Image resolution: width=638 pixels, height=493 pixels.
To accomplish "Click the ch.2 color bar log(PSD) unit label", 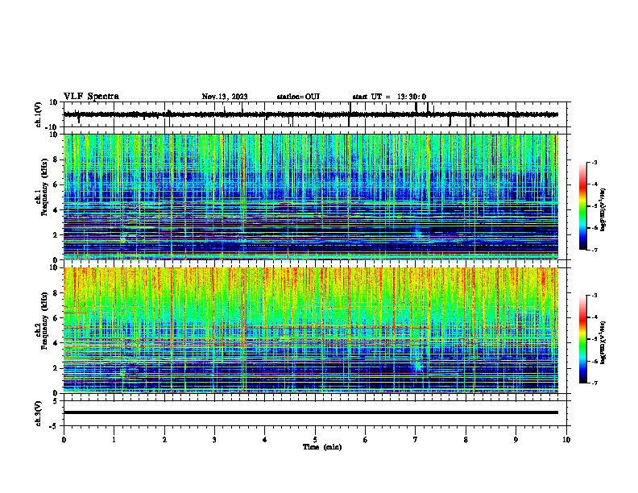I will tap(603, 342).
